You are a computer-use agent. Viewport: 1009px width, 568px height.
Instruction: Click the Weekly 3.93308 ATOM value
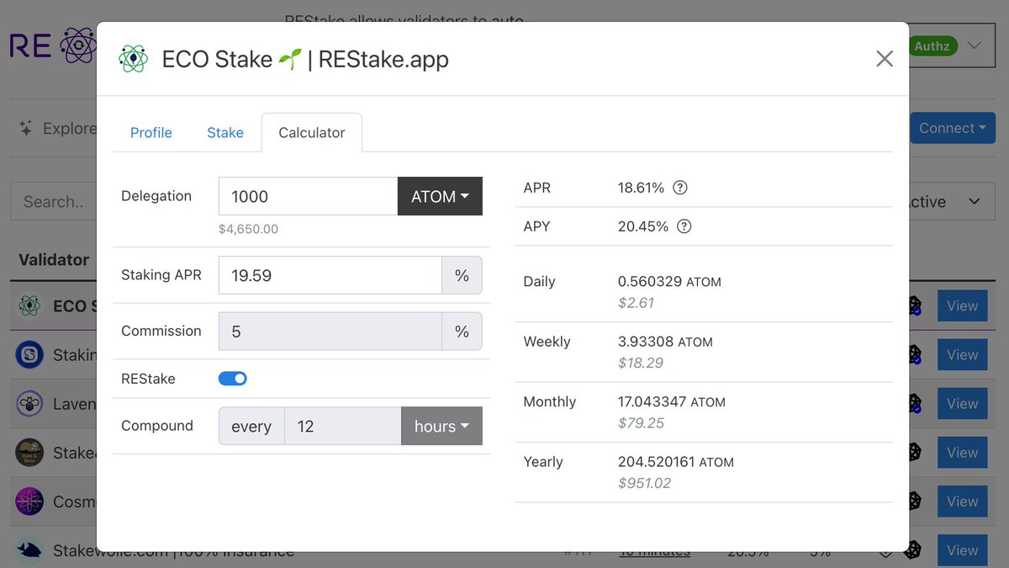point(665,342)
